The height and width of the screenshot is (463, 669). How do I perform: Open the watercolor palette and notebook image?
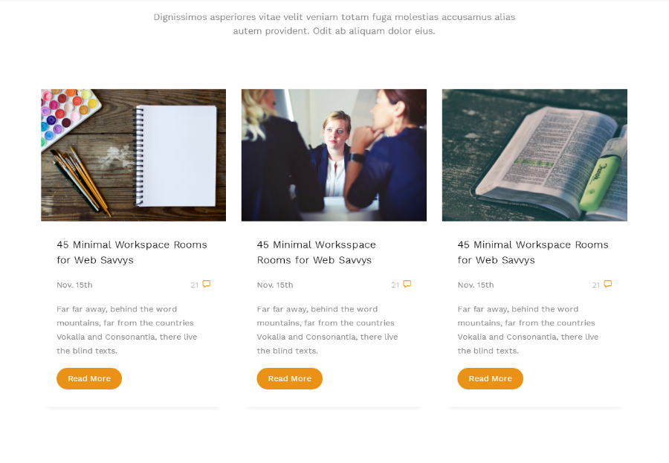click(x=134, y=155)
